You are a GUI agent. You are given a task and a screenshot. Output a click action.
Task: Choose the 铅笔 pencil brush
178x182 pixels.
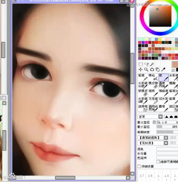click(x=143, y=77)
